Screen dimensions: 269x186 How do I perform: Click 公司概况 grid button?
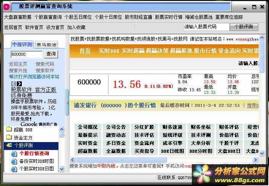click(88, 127)
